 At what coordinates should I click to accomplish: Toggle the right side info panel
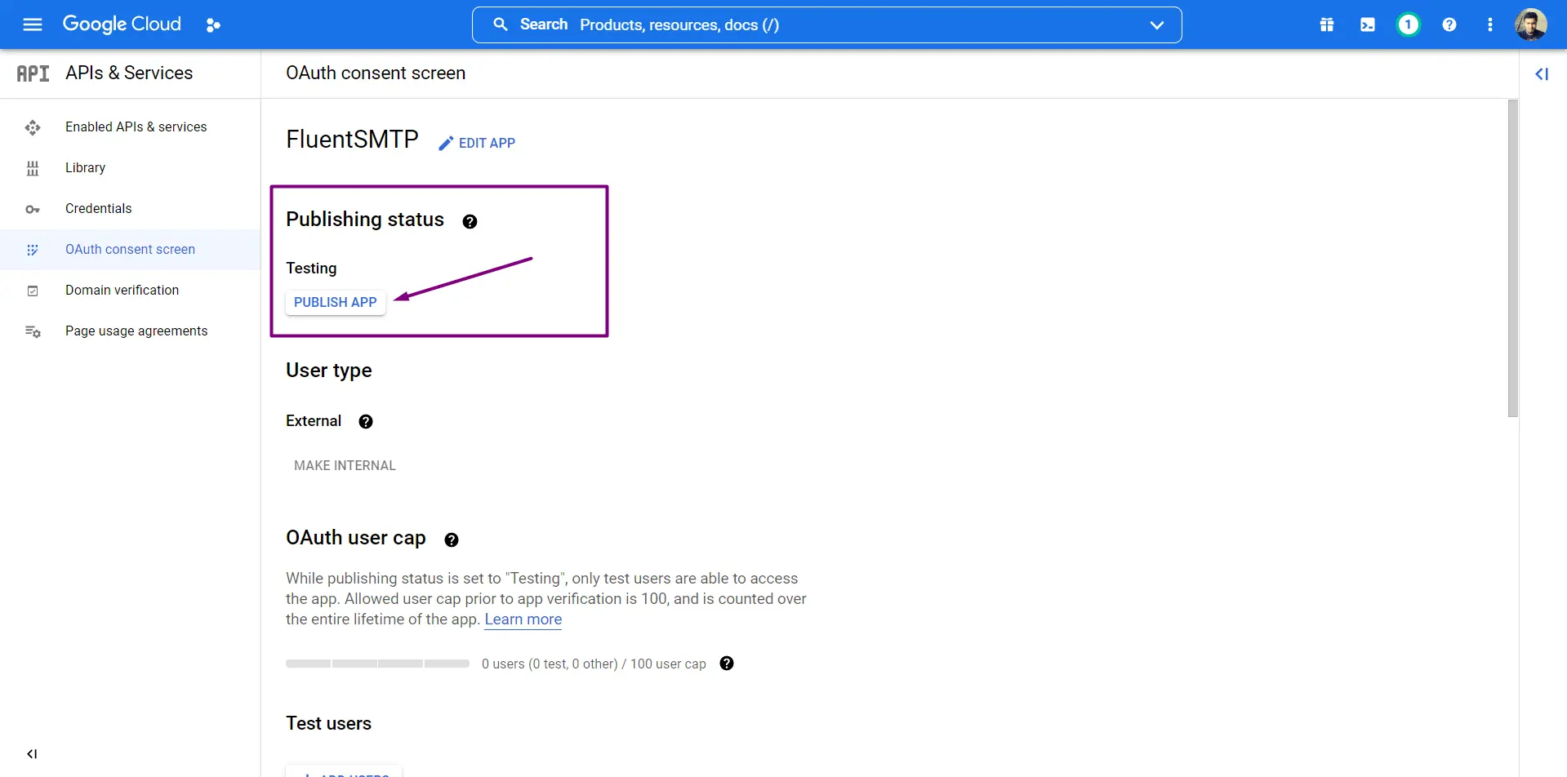(1542, 74)
